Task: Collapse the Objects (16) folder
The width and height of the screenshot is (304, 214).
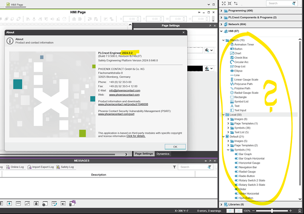Action: [223, 40]
